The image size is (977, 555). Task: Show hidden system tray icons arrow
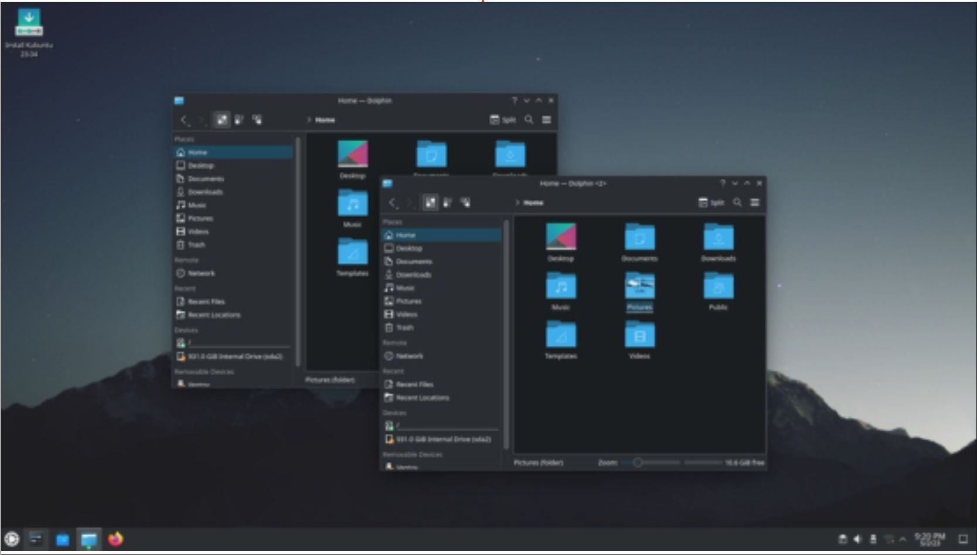[x=903, y=539]
